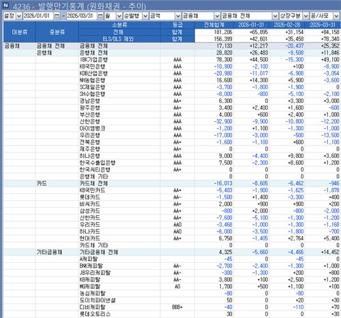Open the 금융채 전체 sub-category dropdown
This screenshot has height=318, width=341.
click(275, 16)
